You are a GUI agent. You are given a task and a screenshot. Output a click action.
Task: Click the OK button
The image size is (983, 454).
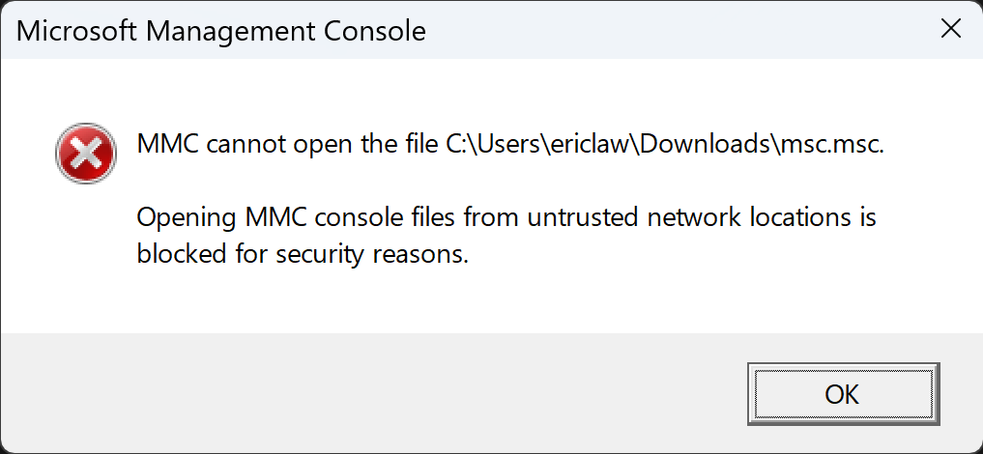[x=842, y=394]
